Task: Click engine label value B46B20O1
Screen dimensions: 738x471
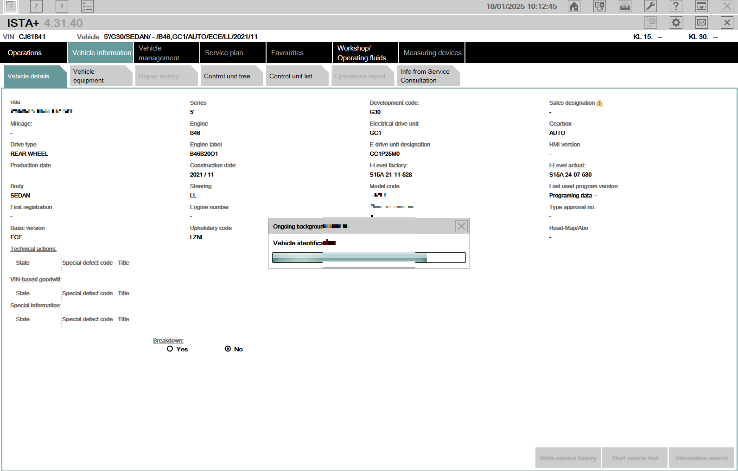Action: 204,154
